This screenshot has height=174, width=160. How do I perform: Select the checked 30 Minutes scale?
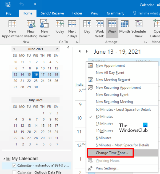tap(122, 117)
